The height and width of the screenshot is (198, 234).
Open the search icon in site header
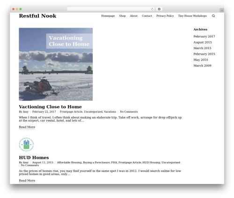pos(213,16)
